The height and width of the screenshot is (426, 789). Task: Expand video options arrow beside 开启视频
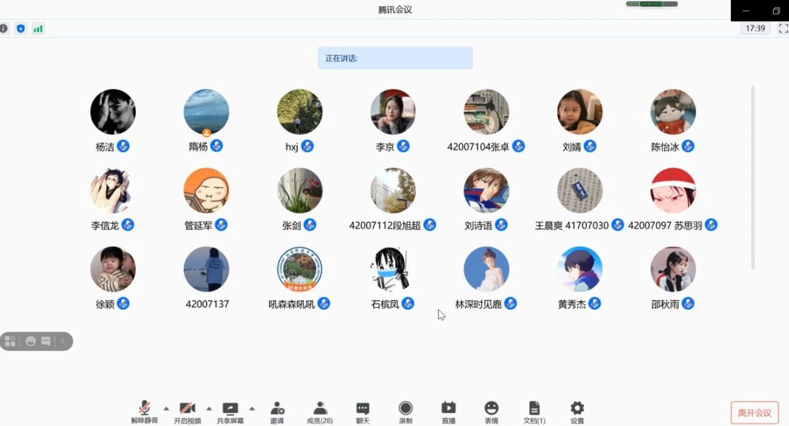click(209, 408)
